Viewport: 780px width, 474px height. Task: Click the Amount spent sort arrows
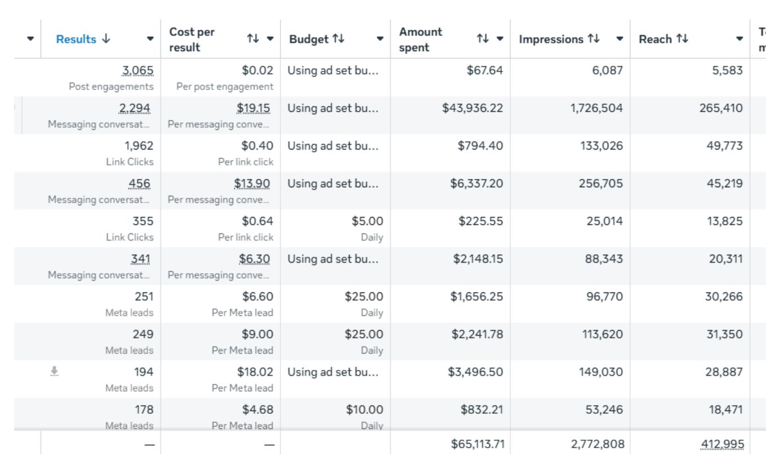(483, 39)
